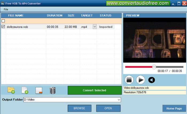Click the FILE NAME column header
The height and width of the screenshot is (114, 187).
[16, 15]
